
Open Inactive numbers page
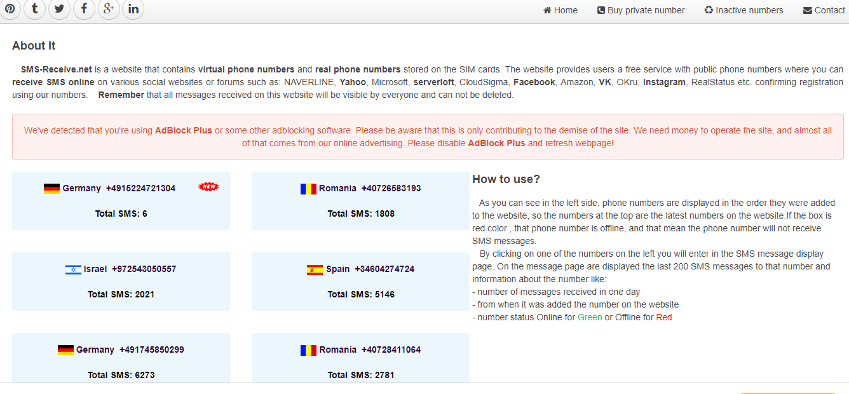tap(744, 10)
